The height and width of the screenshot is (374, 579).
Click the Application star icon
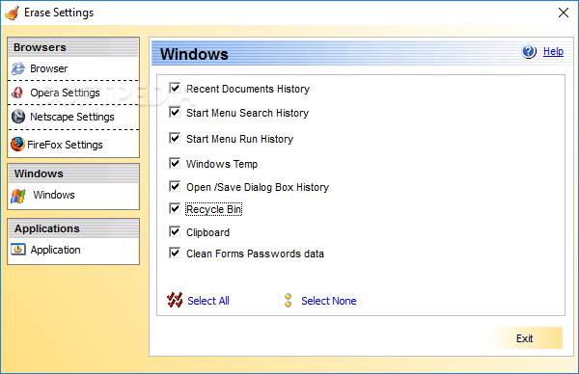18,250
